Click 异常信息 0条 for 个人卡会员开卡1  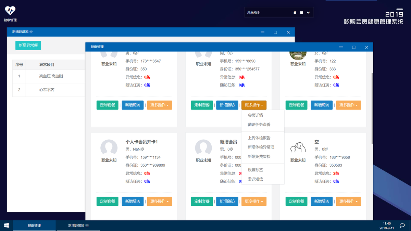pyautogui.click(x=147, y=174)
